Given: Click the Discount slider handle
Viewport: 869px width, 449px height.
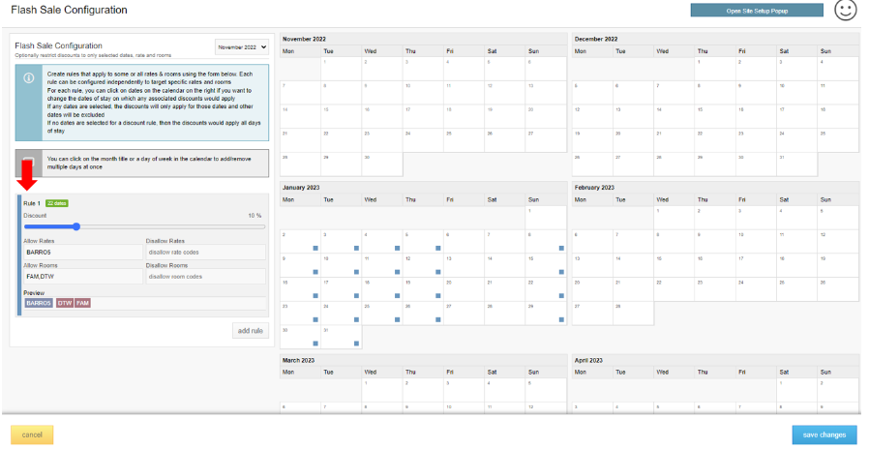Looking at the screenshot, I should [76, 226].
